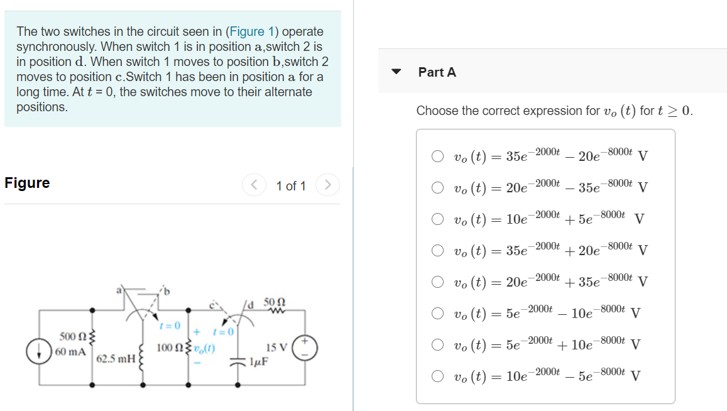Click the Part A header label

(437, 72)
